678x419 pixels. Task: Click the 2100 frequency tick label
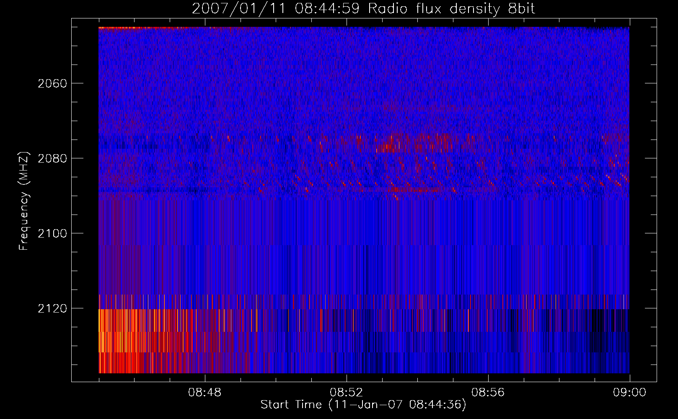tap(52, 233)
